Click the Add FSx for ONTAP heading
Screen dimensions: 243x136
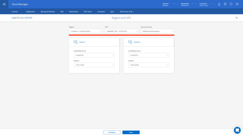point(22,18)
